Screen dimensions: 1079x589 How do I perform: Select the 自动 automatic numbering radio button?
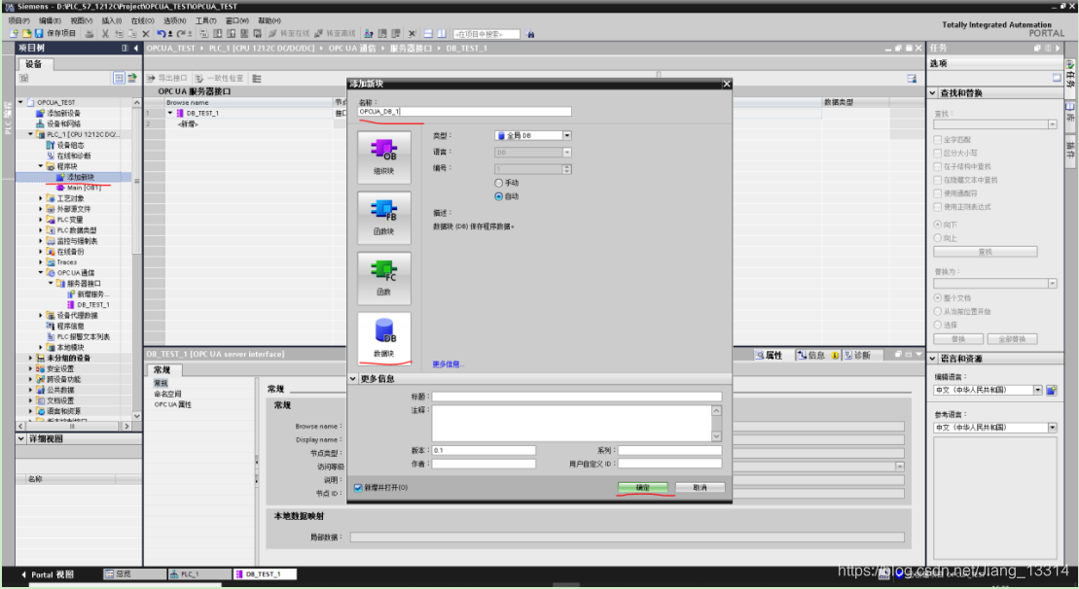tap(499, 196)
